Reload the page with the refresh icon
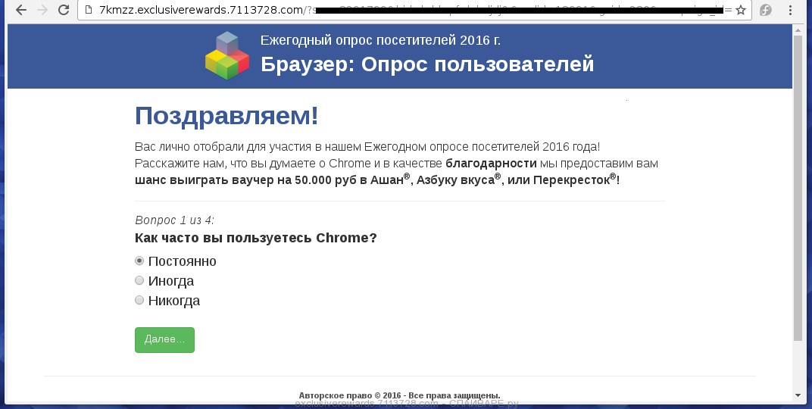Screen dimensions: 812x409 tap(64, 11)
